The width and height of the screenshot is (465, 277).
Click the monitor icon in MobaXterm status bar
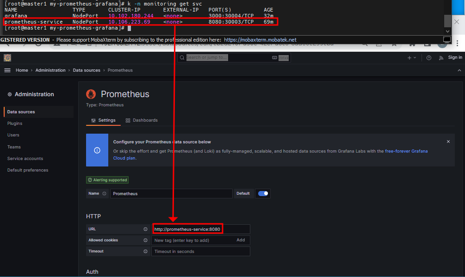point(446,39)
